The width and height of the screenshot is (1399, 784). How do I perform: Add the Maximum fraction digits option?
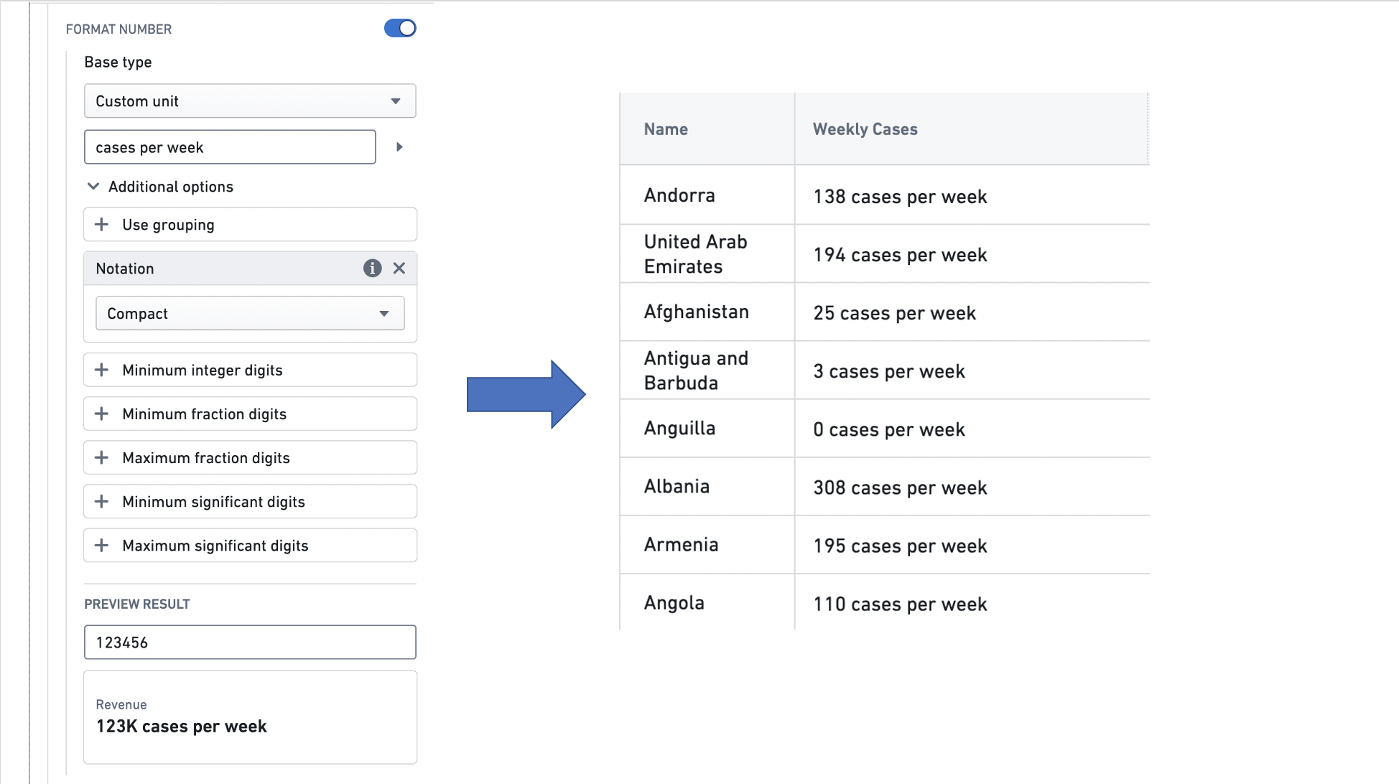[250, 458]
